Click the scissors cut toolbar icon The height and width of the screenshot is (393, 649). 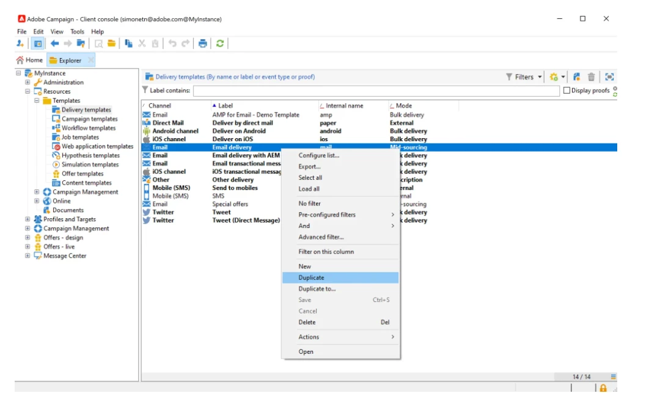pos(142,43)
